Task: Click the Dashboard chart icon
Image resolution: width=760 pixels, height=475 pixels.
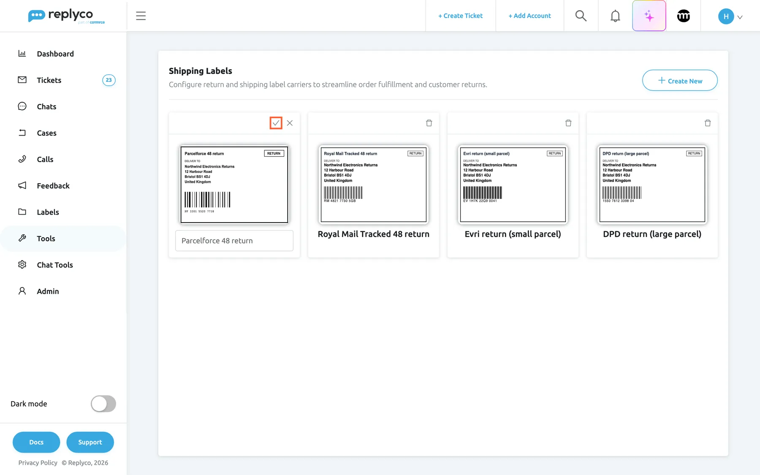Action: tap(22, 54)
